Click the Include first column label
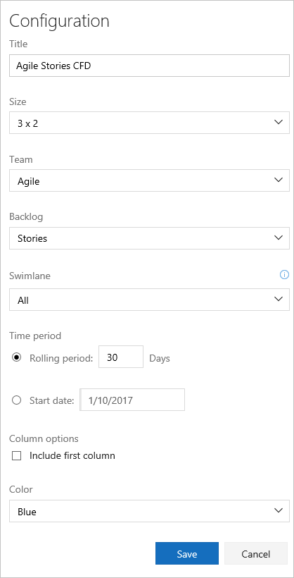 coord(72,455)
